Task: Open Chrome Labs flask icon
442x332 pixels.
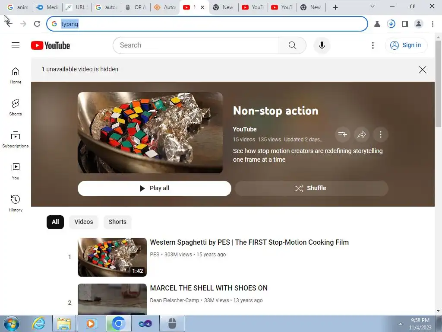Action: click(377, 24)
